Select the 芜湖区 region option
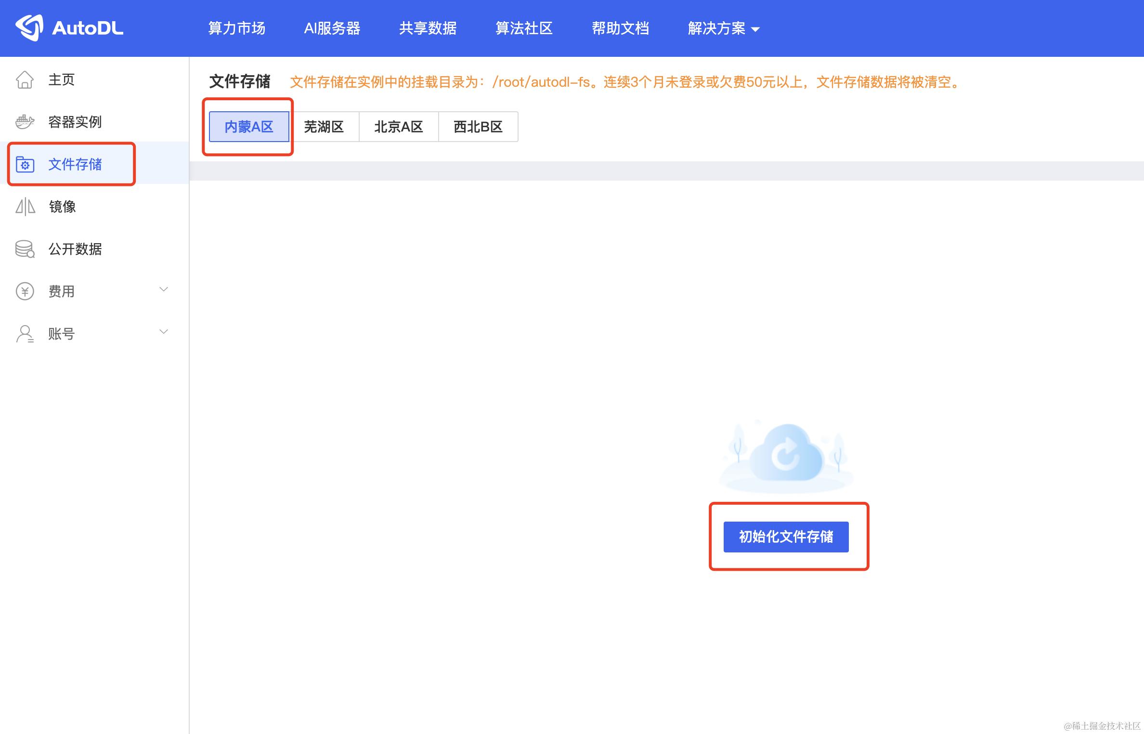Image resolution: width=1144 pixels, height=734 pixels. (x=324, y=127)
